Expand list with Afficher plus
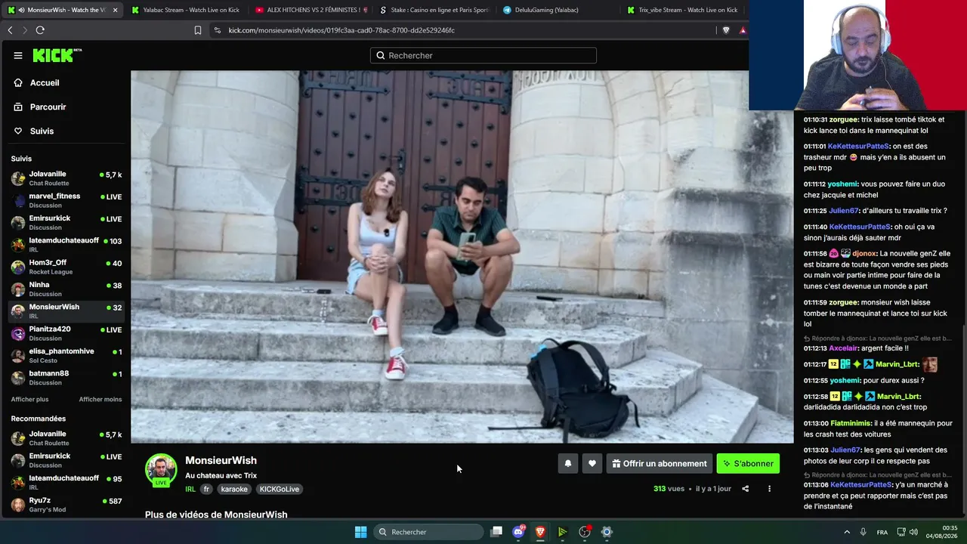 [x=29, y=400]
